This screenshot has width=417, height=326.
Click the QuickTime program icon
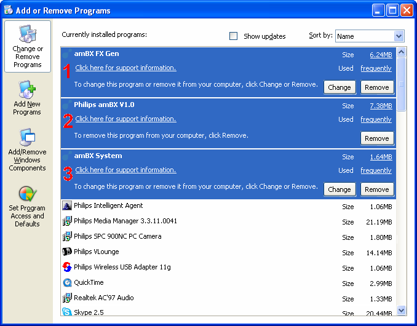coord(67,282)
